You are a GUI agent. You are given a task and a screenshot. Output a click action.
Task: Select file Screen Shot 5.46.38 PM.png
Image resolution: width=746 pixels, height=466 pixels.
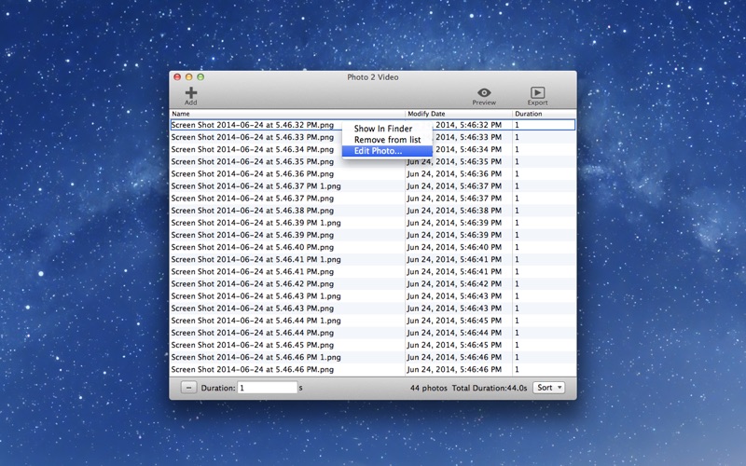(x=253, y=211)
